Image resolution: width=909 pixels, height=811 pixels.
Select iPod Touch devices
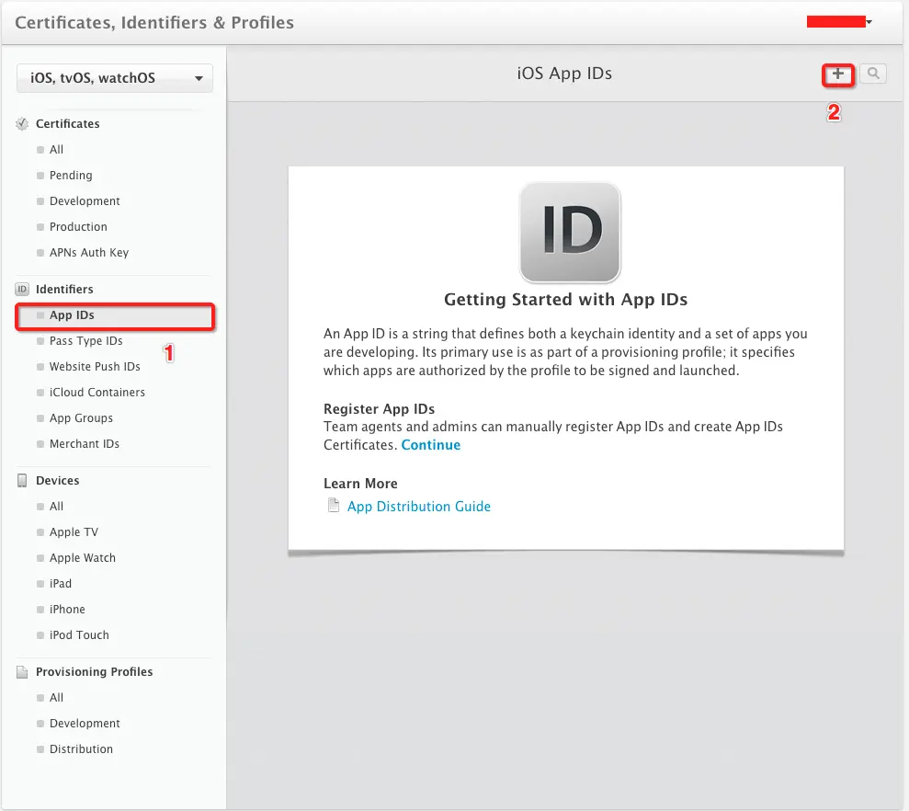[x=79, y=635]
